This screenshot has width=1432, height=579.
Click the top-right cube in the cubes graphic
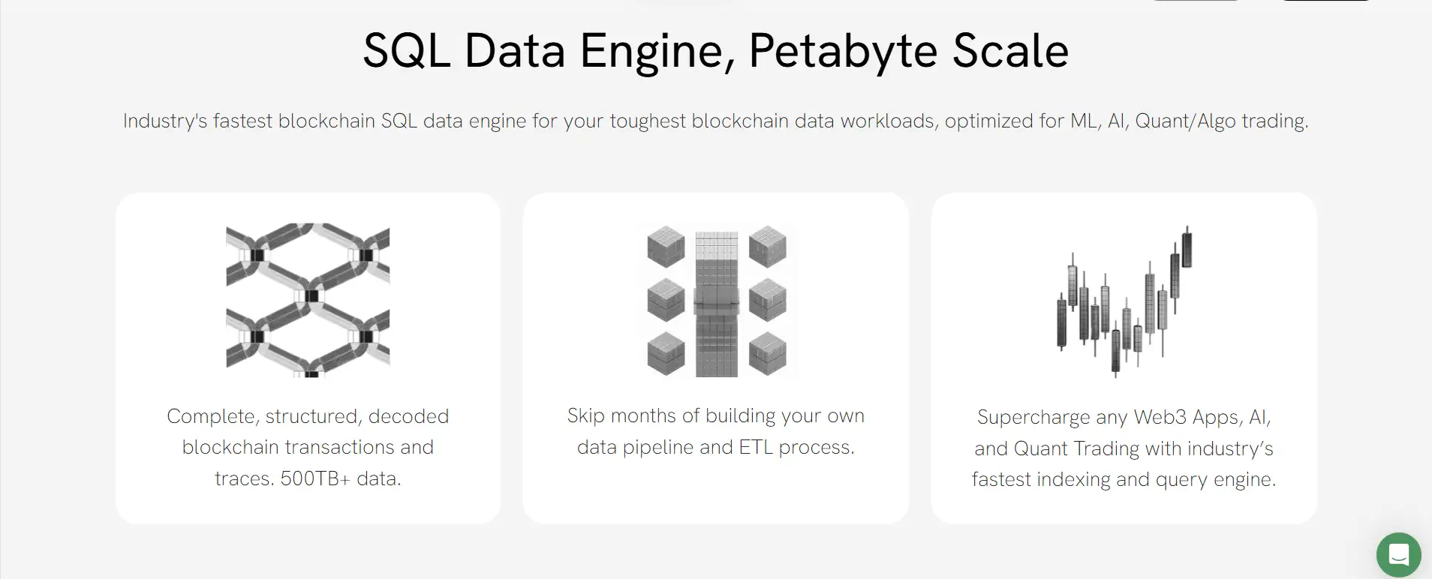coord(767,247)
